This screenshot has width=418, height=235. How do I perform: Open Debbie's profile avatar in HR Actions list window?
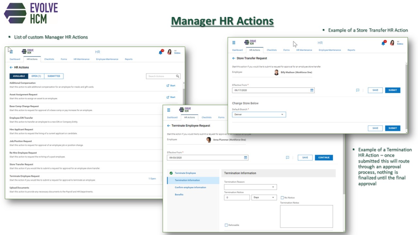pyautogui.click(x=169, y=52)
